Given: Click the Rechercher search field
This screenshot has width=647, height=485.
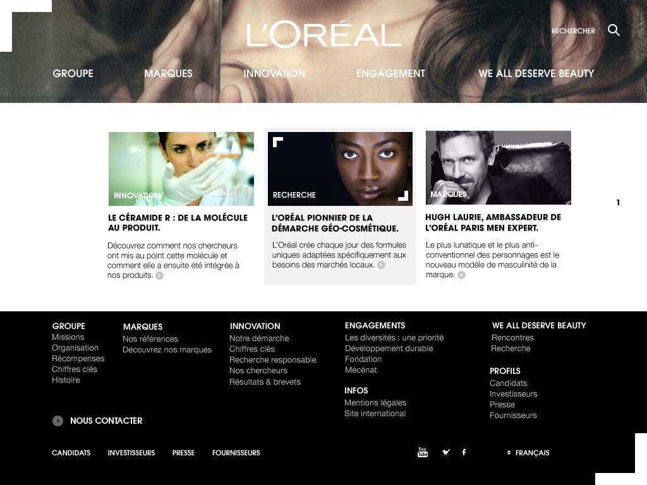Looking at the screenshot, I should tap(572, 31).
